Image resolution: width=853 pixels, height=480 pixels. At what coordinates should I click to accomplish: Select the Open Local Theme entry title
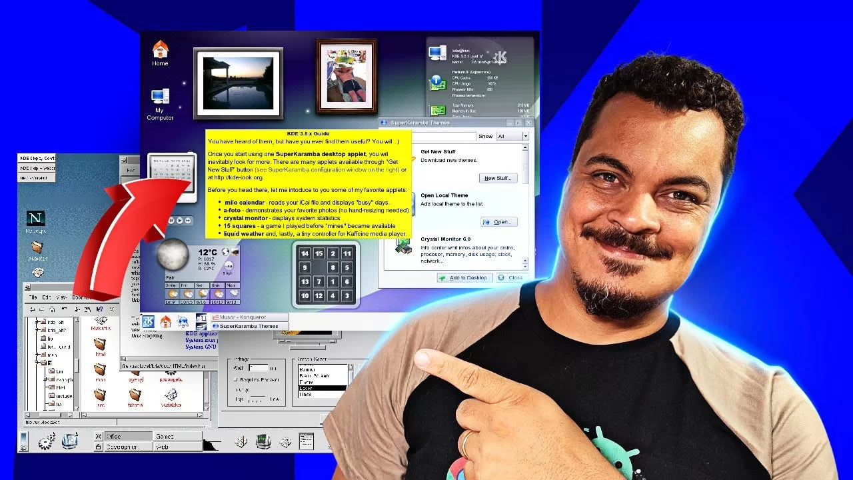coord(444,195)
